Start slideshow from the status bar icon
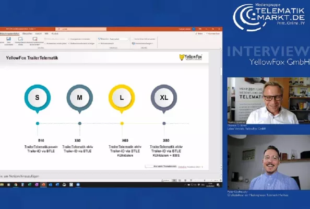Image resolution: width=310 pixels, height=209 pixels. coord(191,180)
